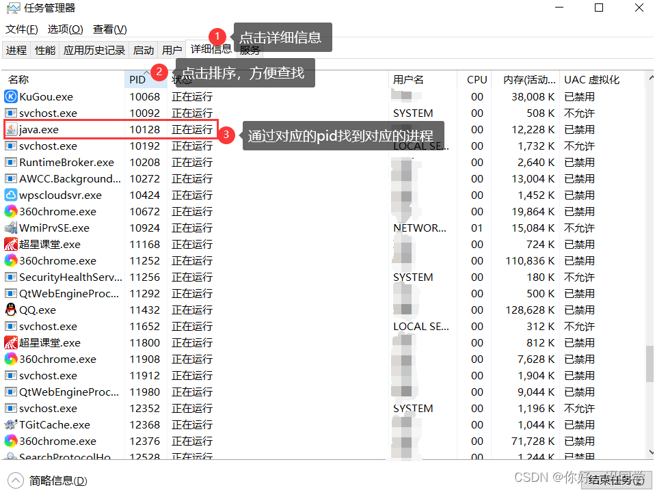The height and width of the screenshot is (490, 655).
Task: Click CPU value 01 for WmiPrvSE.exe
Action: [477, 228]
